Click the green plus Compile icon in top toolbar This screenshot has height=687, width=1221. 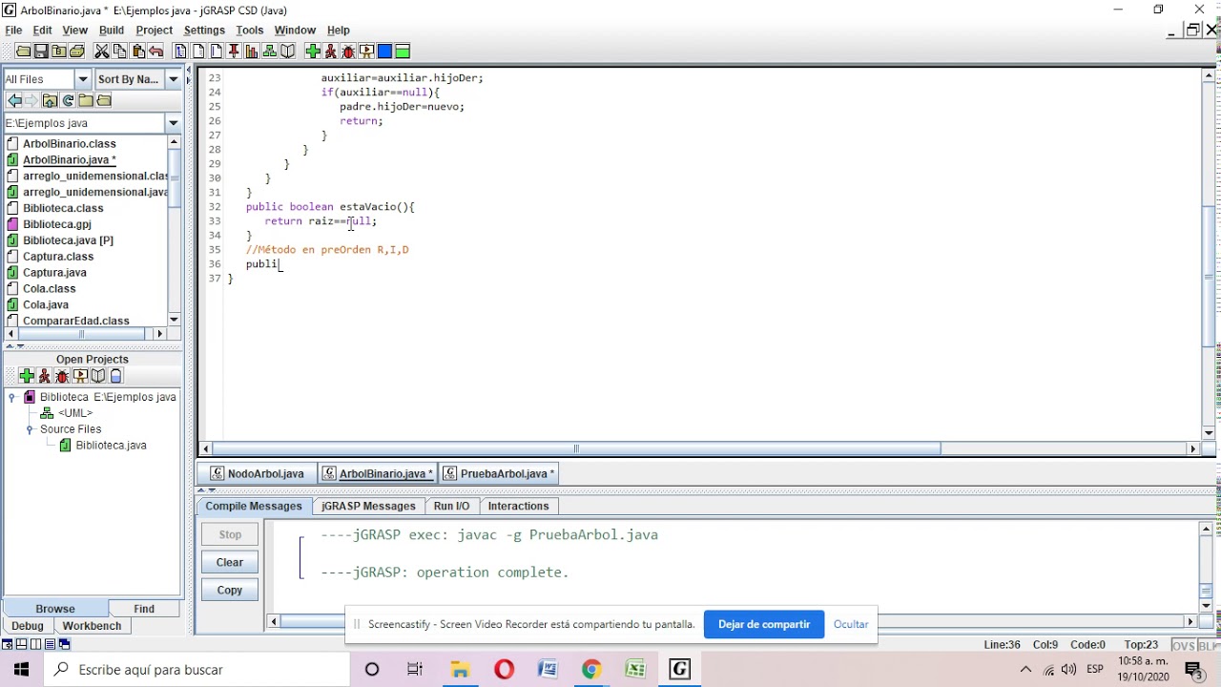313,52
